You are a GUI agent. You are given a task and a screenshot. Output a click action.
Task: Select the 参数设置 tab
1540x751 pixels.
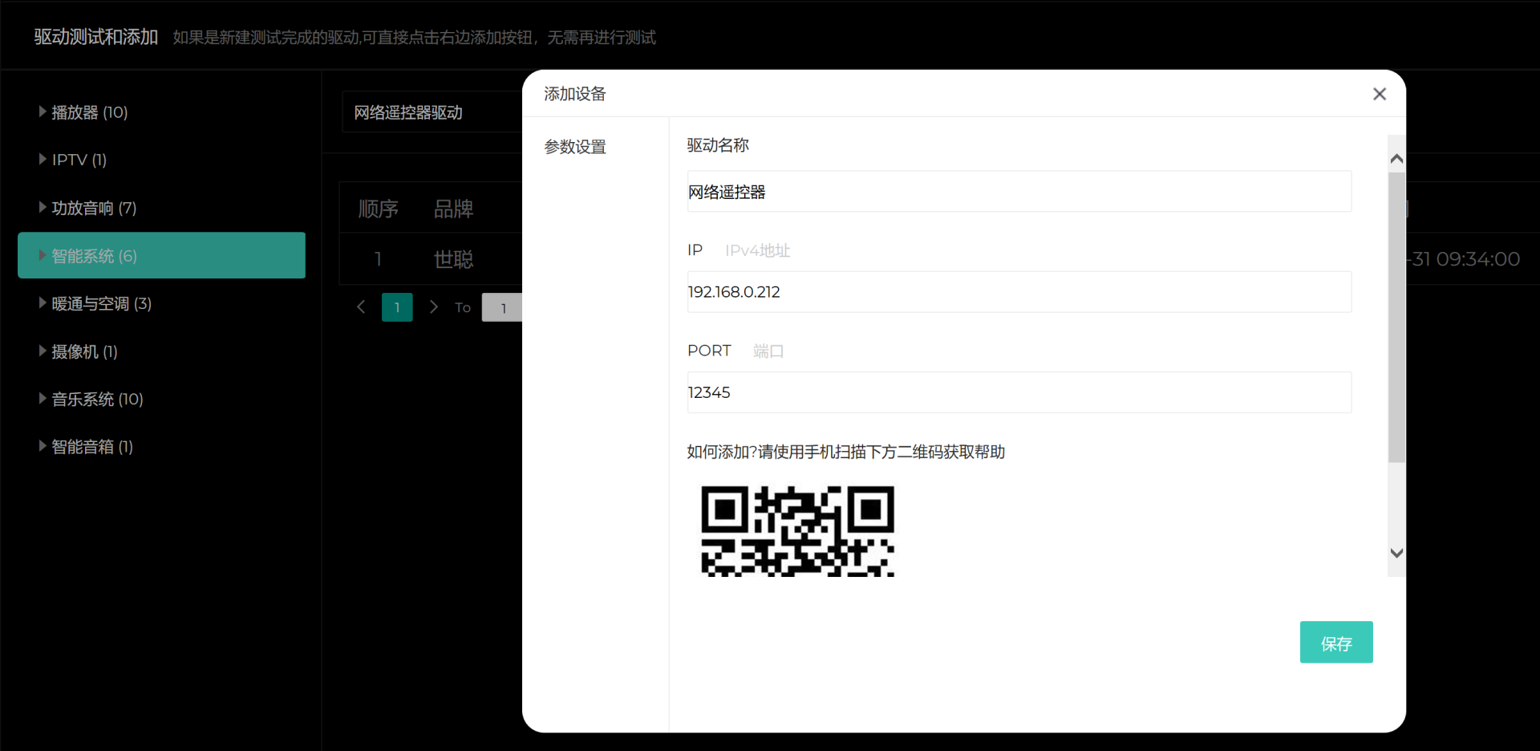click(575, 147)
